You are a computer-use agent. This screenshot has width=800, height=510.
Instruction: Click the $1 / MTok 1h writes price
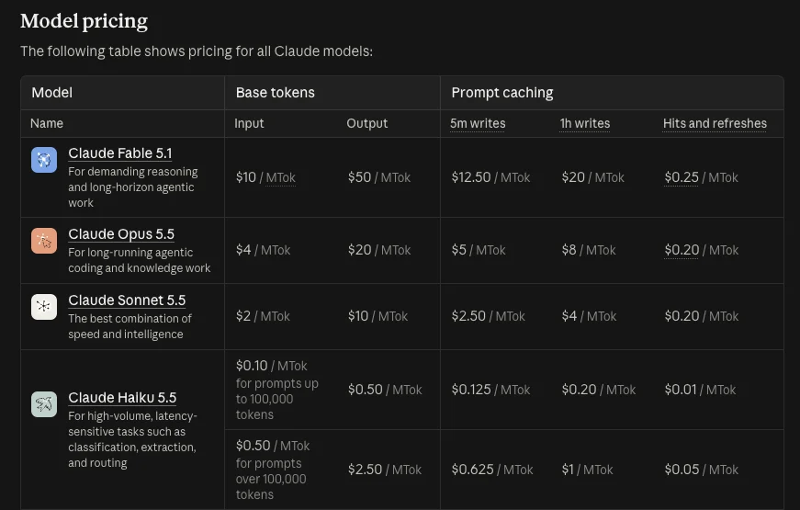coord(587,470)
